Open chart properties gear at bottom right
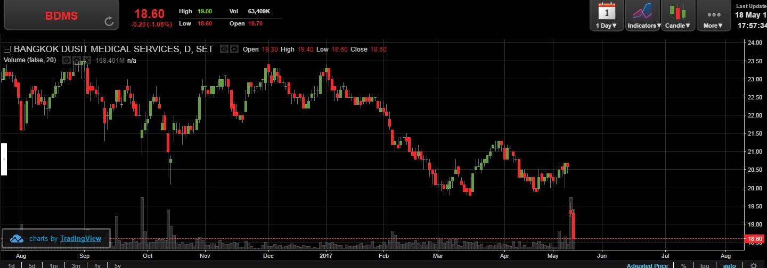 tap(753, 265)
